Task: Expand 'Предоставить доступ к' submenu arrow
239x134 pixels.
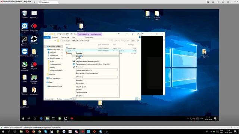Action: [118, 70]
